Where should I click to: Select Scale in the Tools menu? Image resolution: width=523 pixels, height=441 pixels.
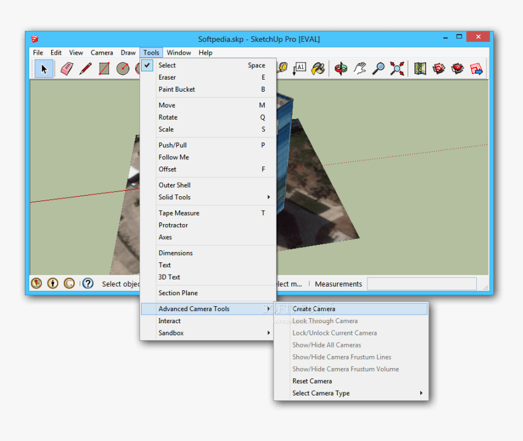click(x=208, y=129)
